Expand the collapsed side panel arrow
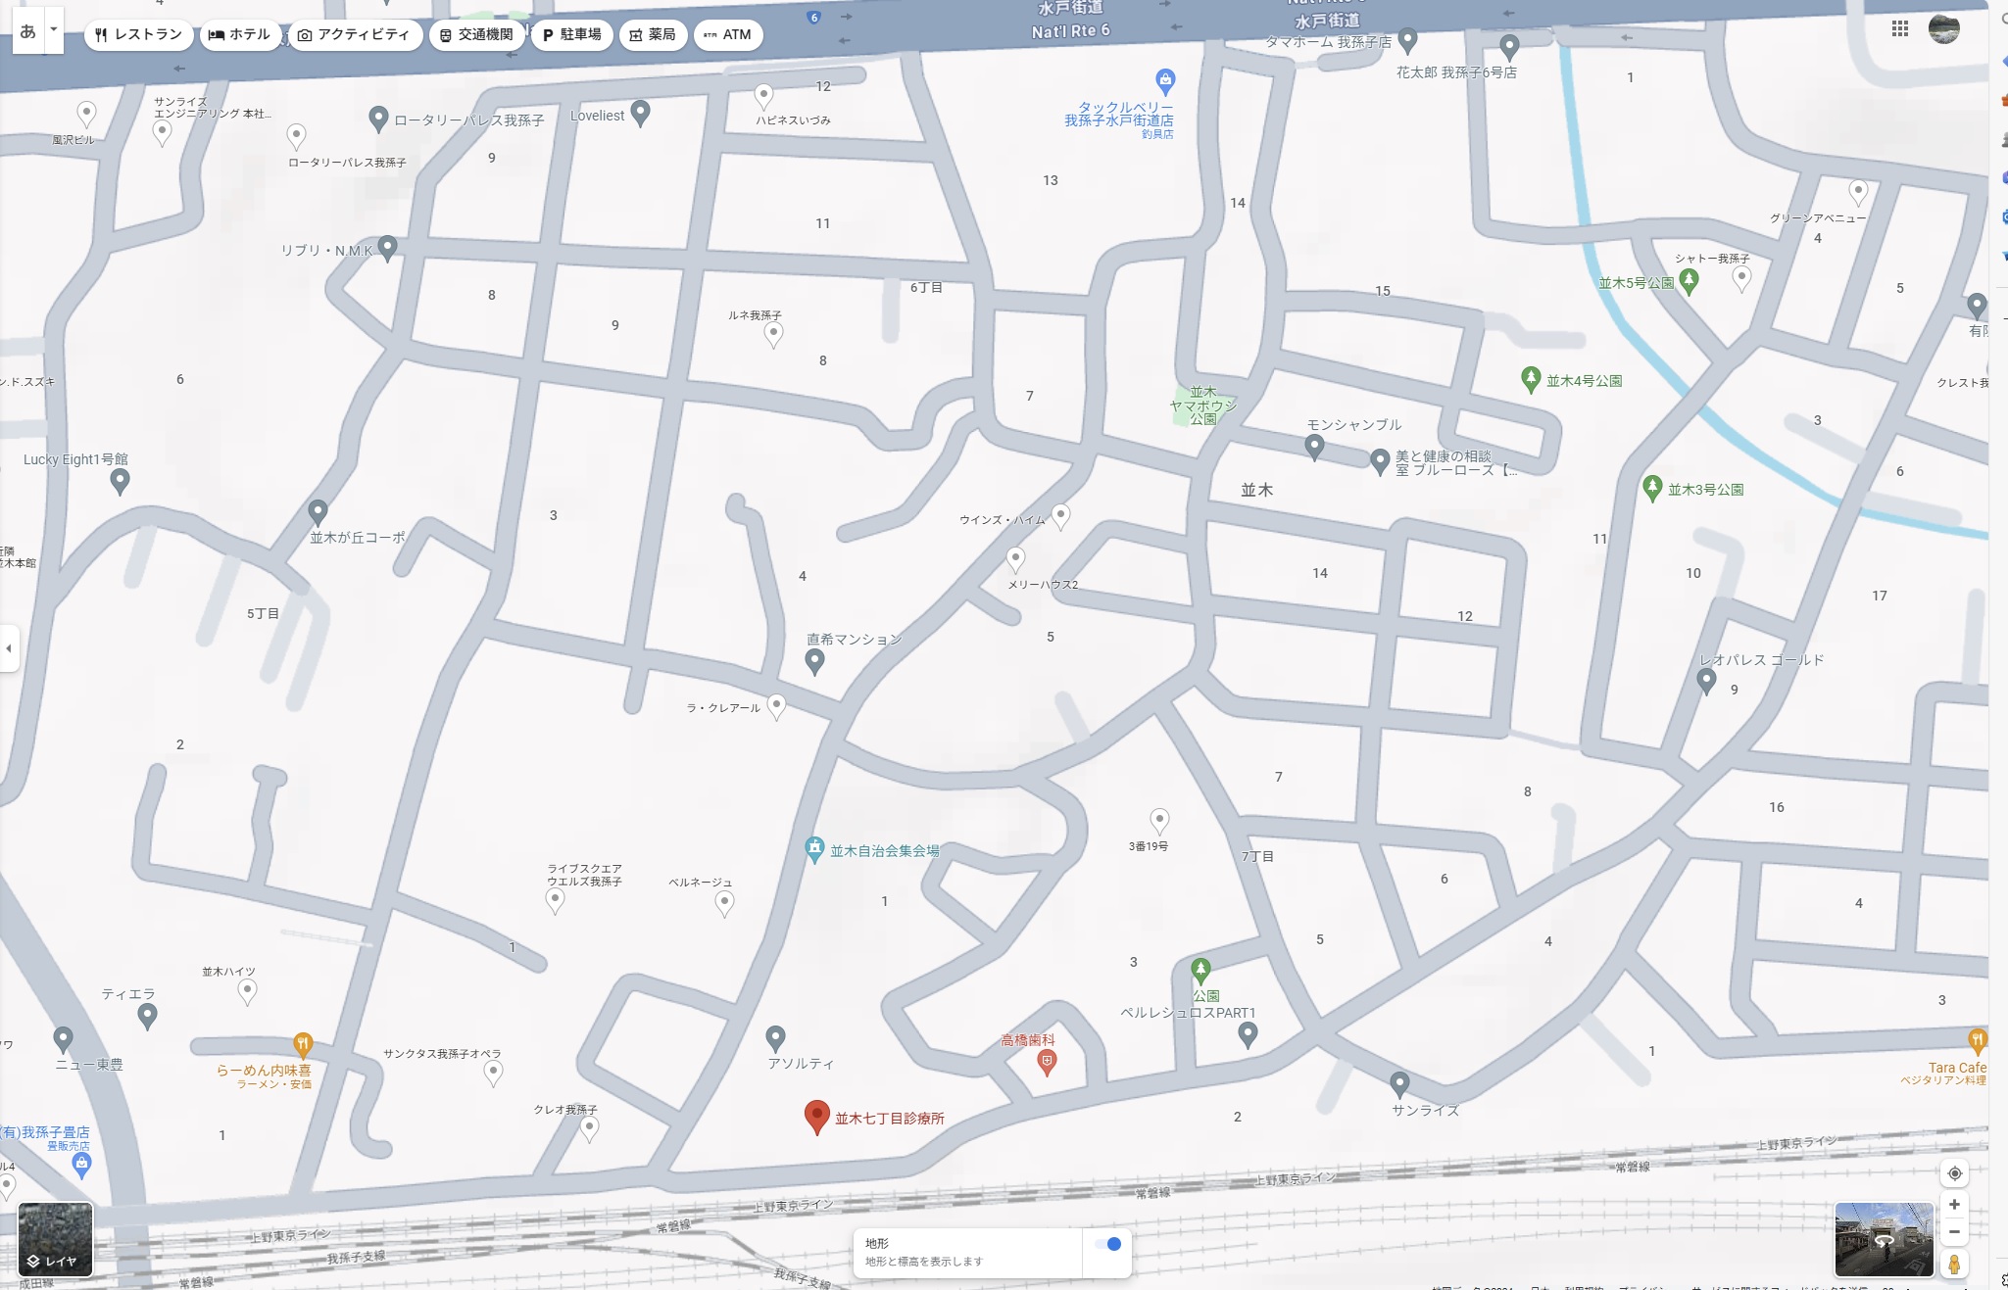This screenshot has width=2008, height=1290. tap(9, 648)
